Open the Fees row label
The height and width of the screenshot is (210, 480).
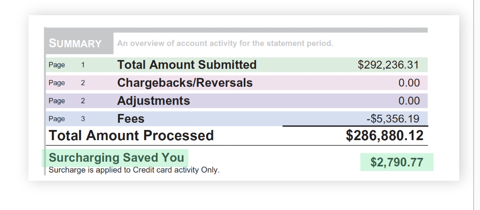(x=131, y=119)
